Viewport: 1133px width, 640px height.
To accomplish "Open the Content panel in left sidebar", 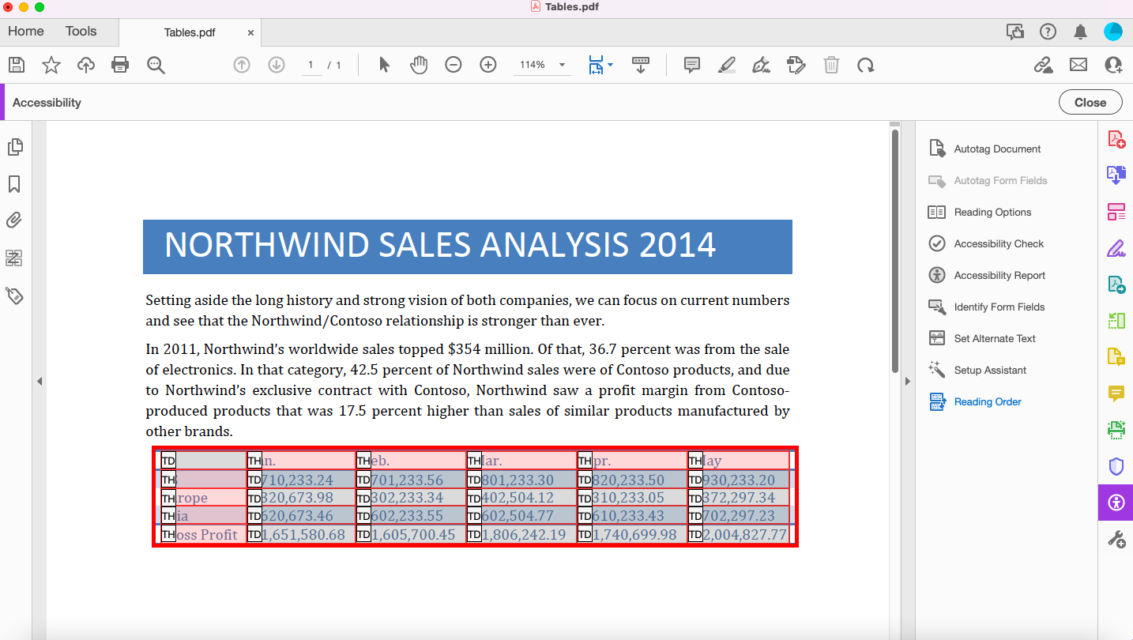I will [14, 258].
